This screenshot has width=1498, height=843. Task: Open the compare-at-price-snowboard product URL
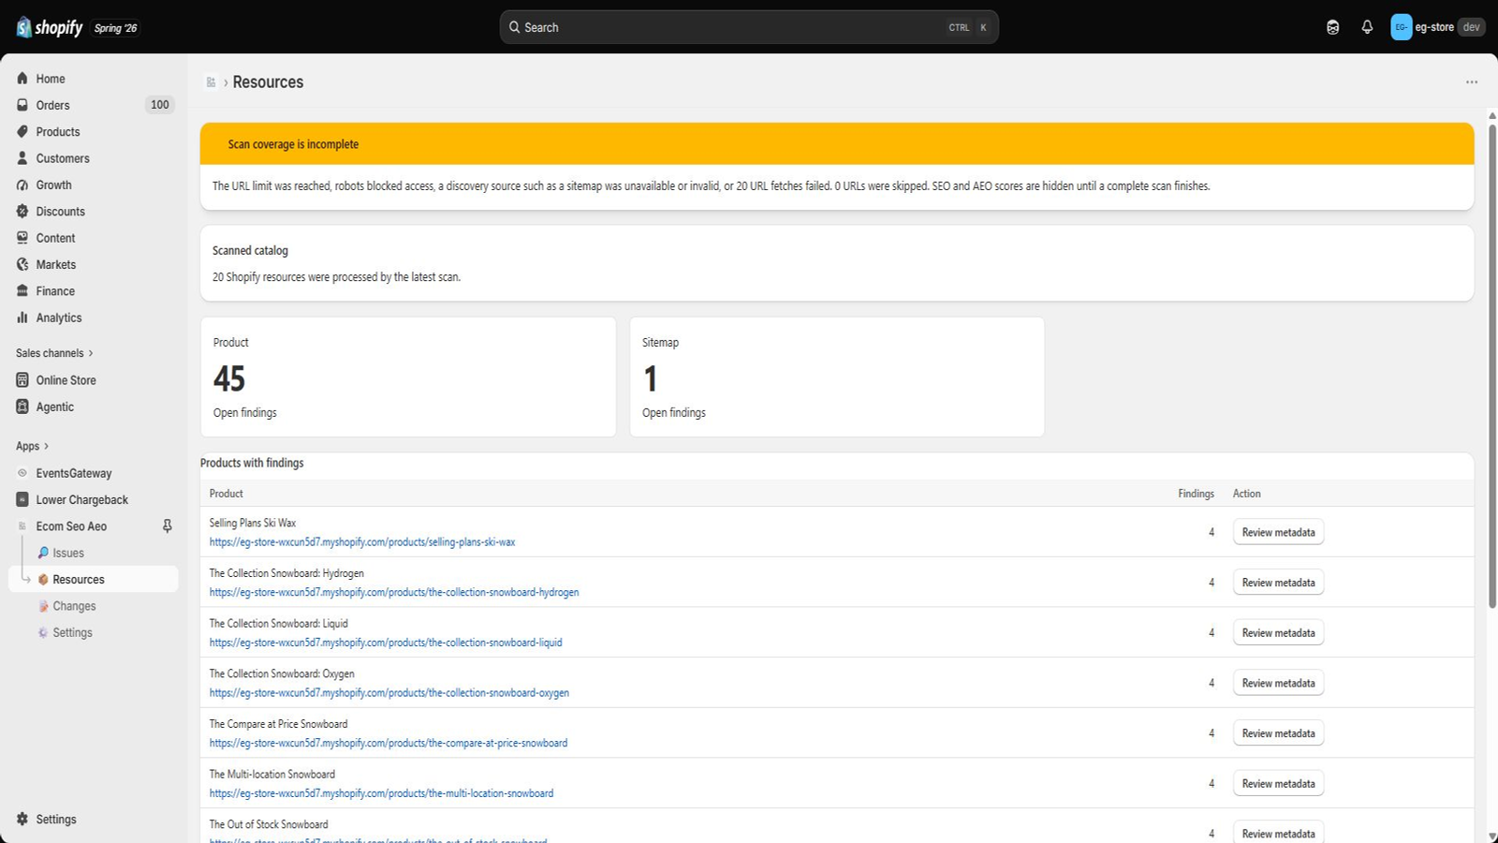tap(389, 743)
